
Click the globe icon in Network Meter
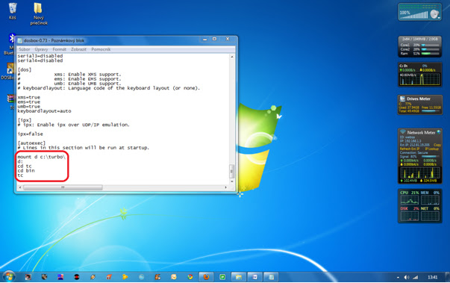point(439,132)
